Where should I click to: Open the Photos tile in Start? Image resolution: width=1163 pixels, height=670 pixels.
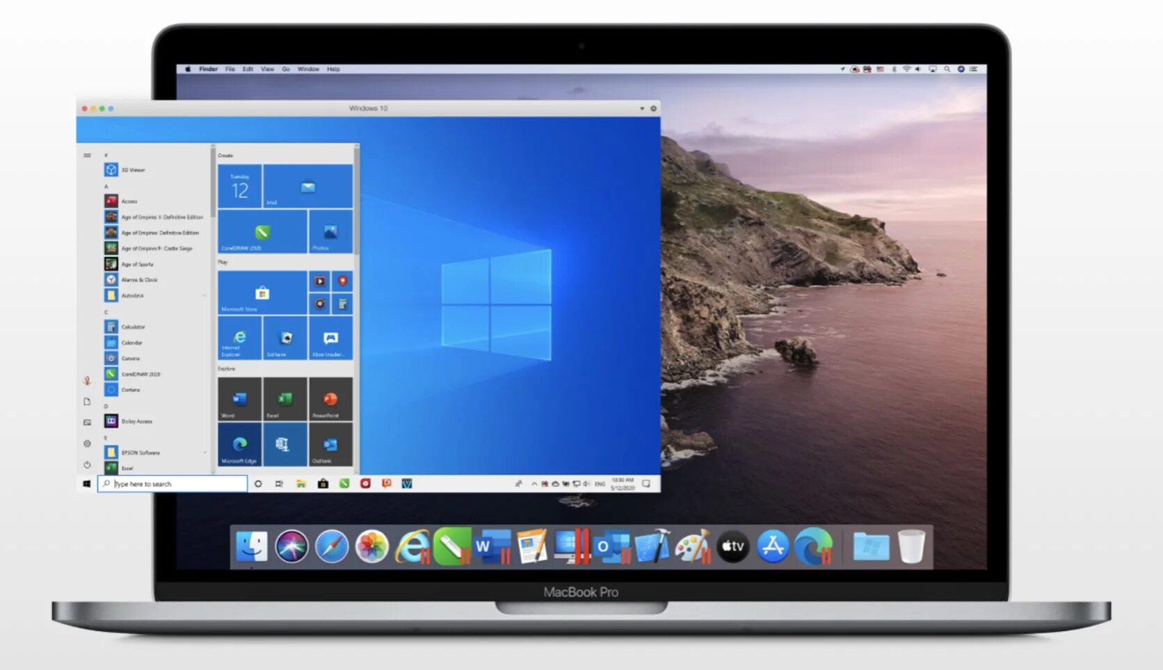pyautogui.click(x=330, y=231)
